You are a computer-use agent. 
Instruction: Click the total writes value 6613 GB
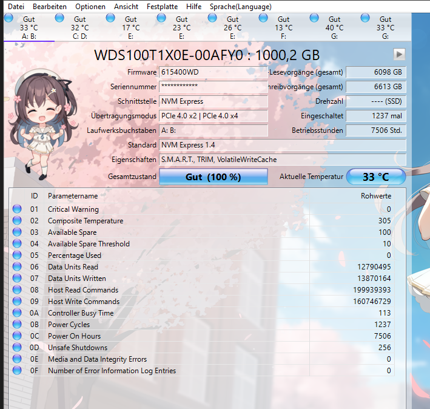[x=376, y=87]
